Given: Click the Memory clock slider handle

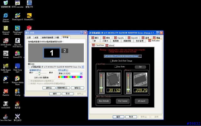Looking at the screenshot, I should 128,89.
